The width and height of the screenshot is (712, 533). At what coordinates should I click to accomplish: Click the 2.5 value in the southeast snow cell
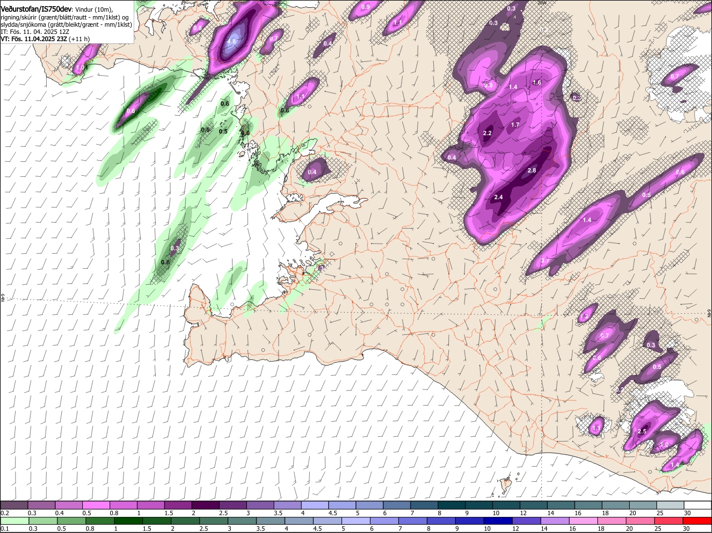pyautogui.click(x=642, y=431)
